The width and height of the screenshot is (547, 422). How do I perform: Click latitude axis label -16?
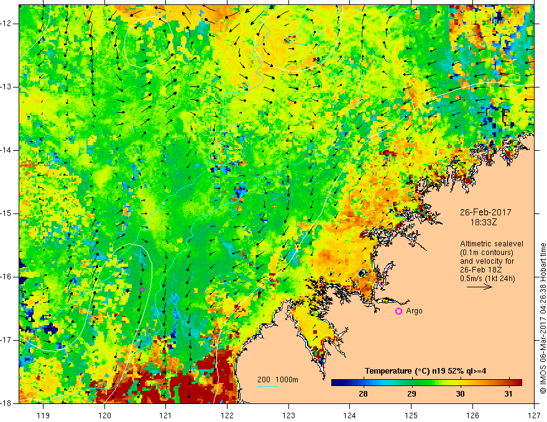click(x=7, y=277)
